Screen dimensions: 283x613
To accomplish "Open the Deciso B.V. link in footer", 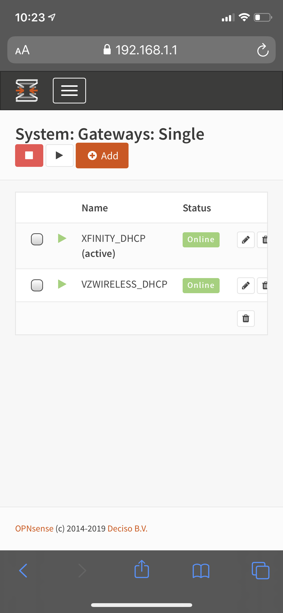I will pyautogui.click(x=127, y=528).
